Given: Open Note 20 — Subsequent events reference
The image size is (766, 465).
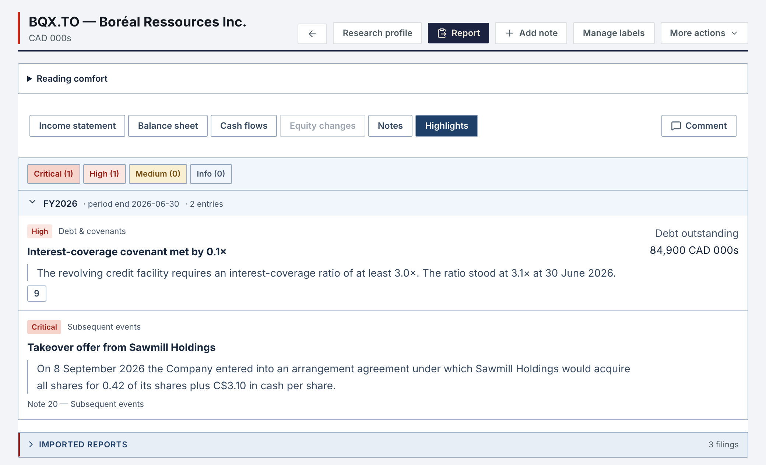Looking at the screenshot, I should pyautogui.click(x=85, y=404).
